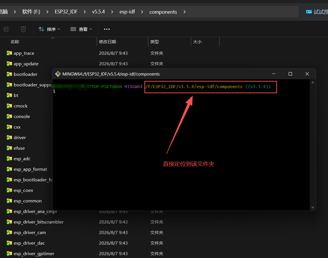328x258 pixels.
Task: Select the esp_app_format folder icon
Action: (9, 169)
